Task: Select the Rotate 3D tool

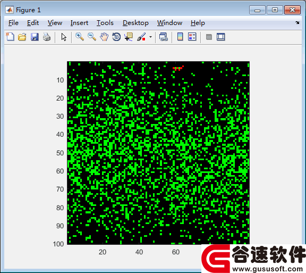Action: pyautogui.click(x=116, y=37)
